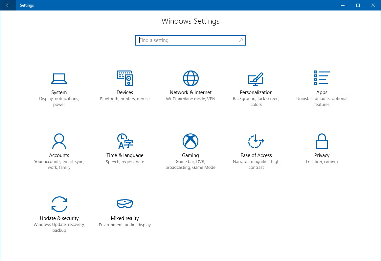Close the Settings window

click(x=373, y=5)
